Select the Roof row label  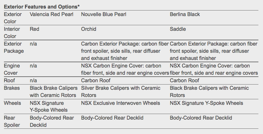click(9, 80)
